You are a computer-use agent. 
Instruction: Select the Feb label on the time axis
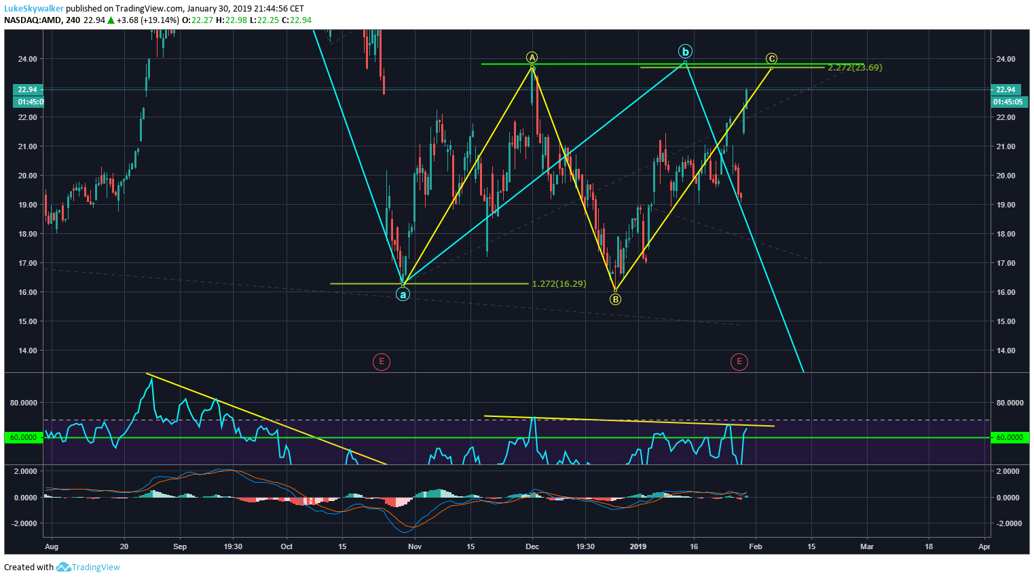pyautogui.click(x=756, y=546)
